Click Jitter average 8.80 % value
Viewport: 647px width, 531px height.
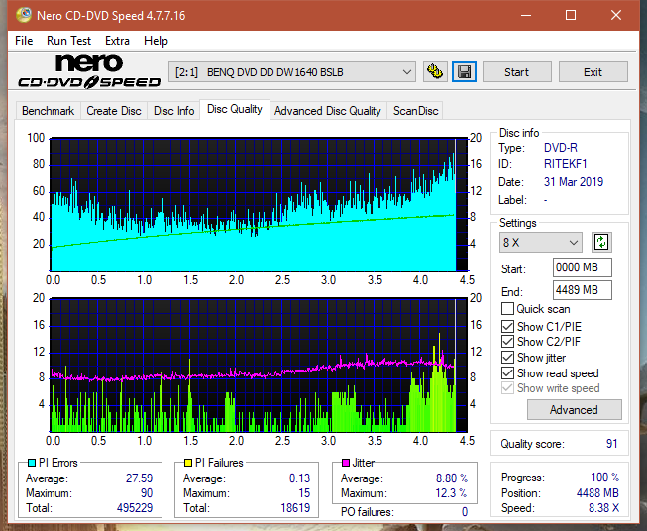[x=452, y=478]
